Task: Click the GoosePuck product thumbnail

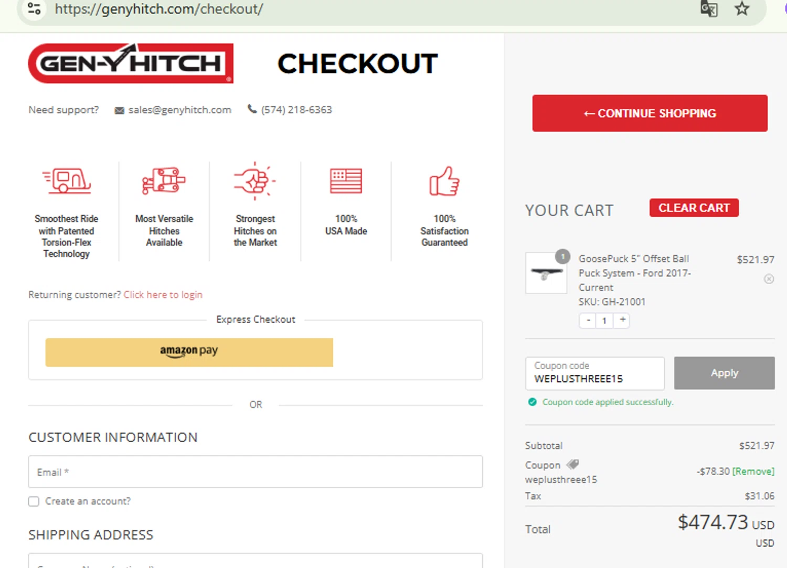Action: (x=546, y=273)
